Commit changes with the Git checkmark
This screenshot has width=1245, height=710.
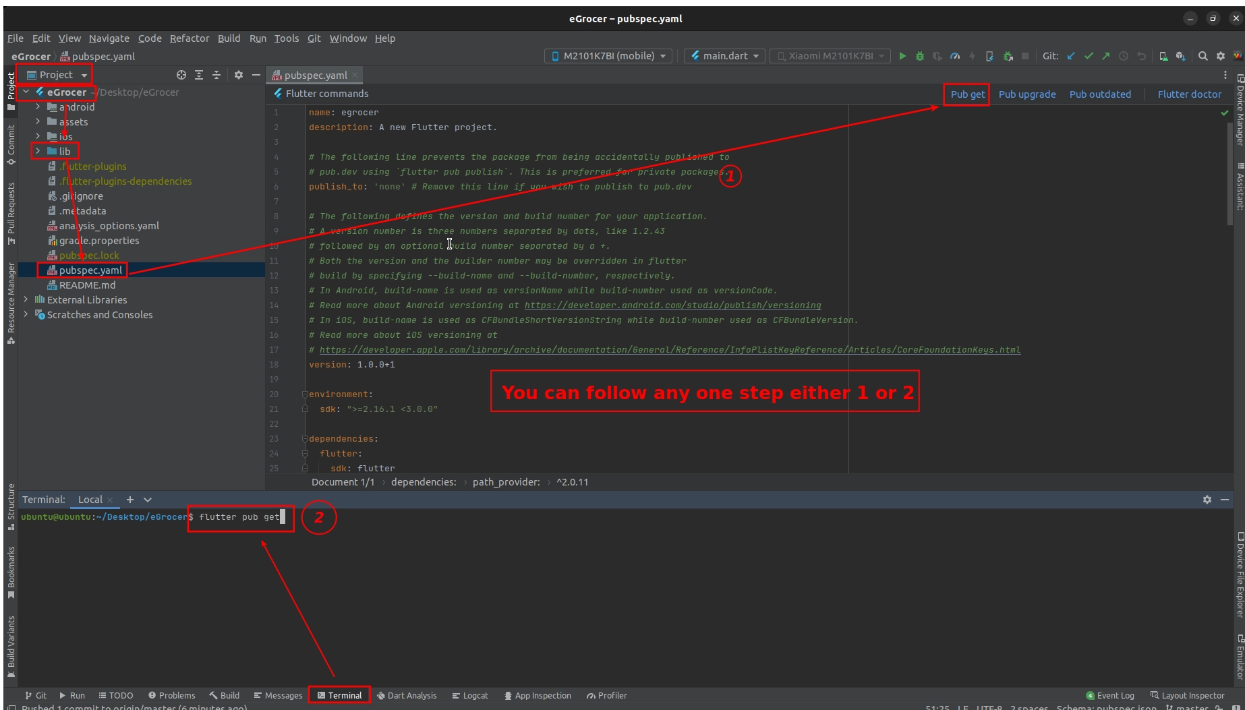click(x=1089, y=56)
